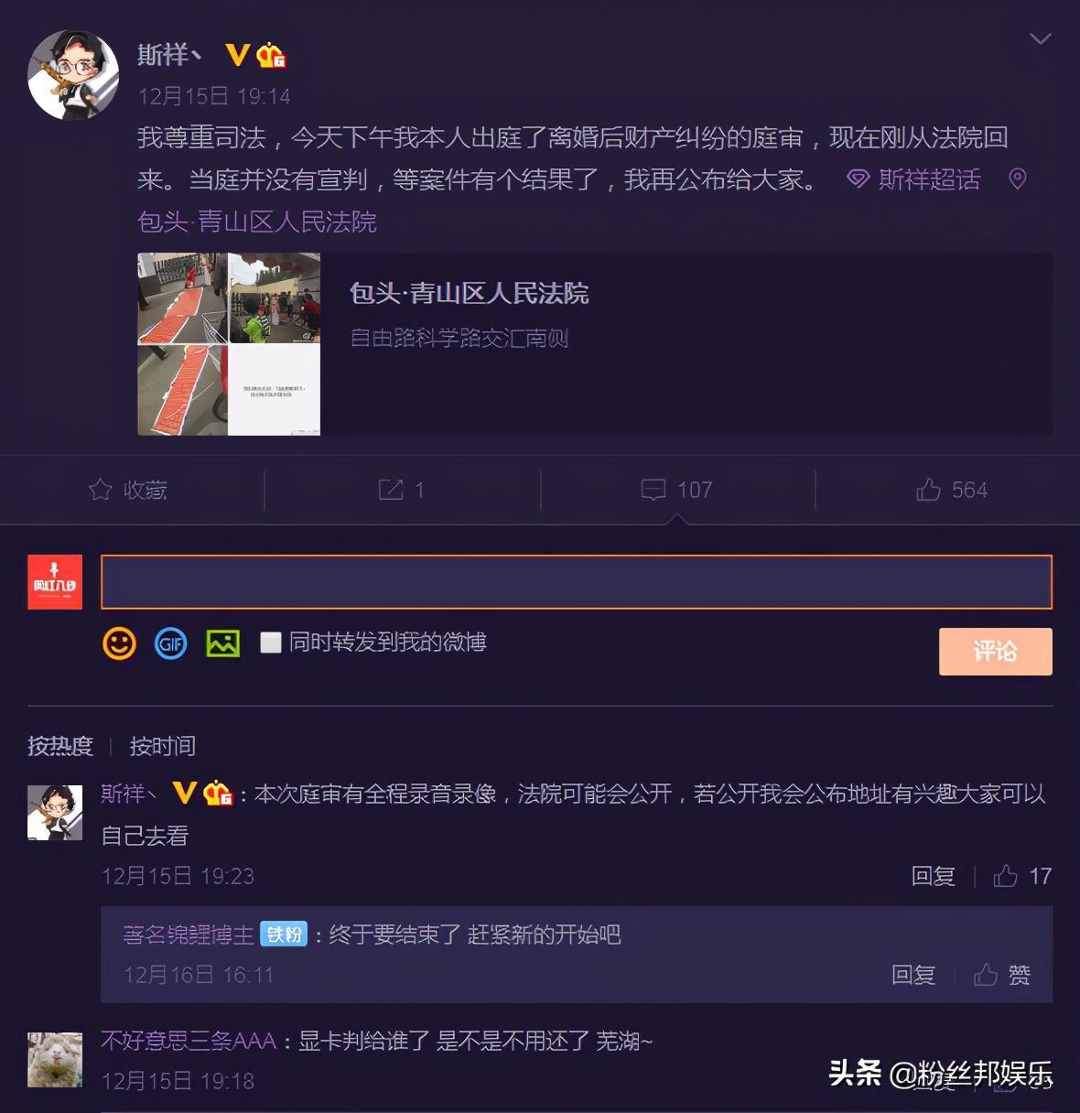Attach a picture using the image icon
This screenshot has width=1080, height=1113.
222,643
